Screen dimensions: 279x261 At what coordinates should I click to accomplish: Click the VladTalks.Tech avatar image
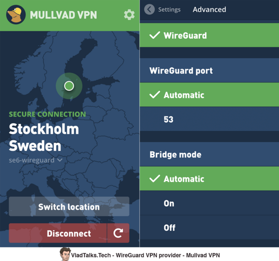click(x=65, y=254)
